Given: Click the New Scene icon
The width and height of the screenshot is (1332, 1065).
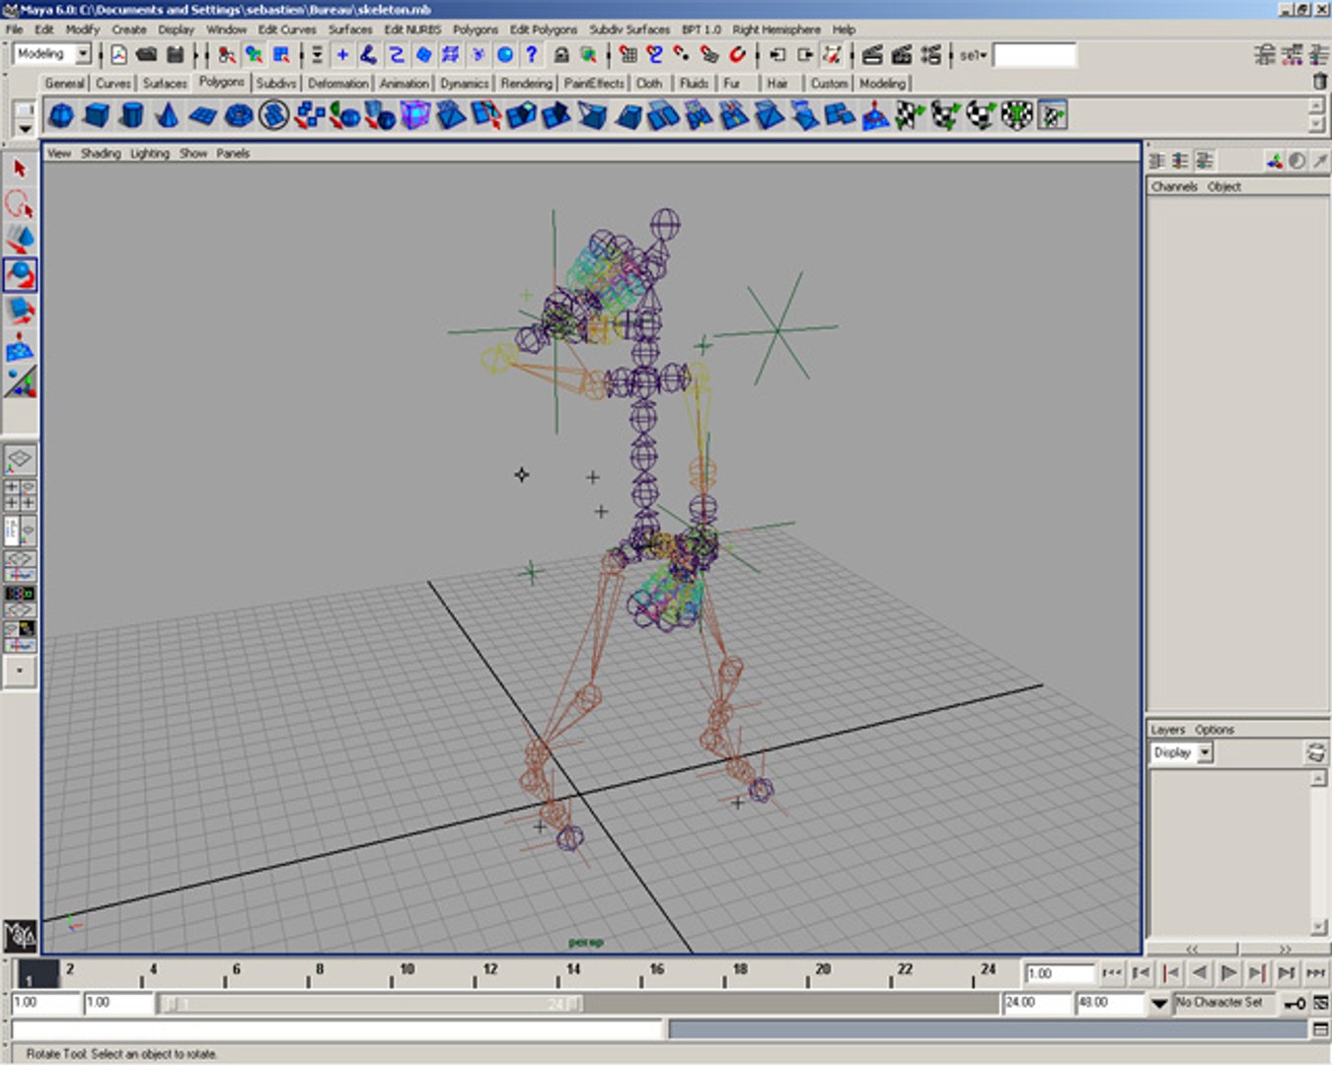Looking at the screenshot, I should [118, 55].
